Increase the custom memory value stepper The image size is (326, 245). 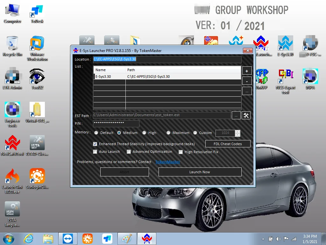tap(237, 131)
